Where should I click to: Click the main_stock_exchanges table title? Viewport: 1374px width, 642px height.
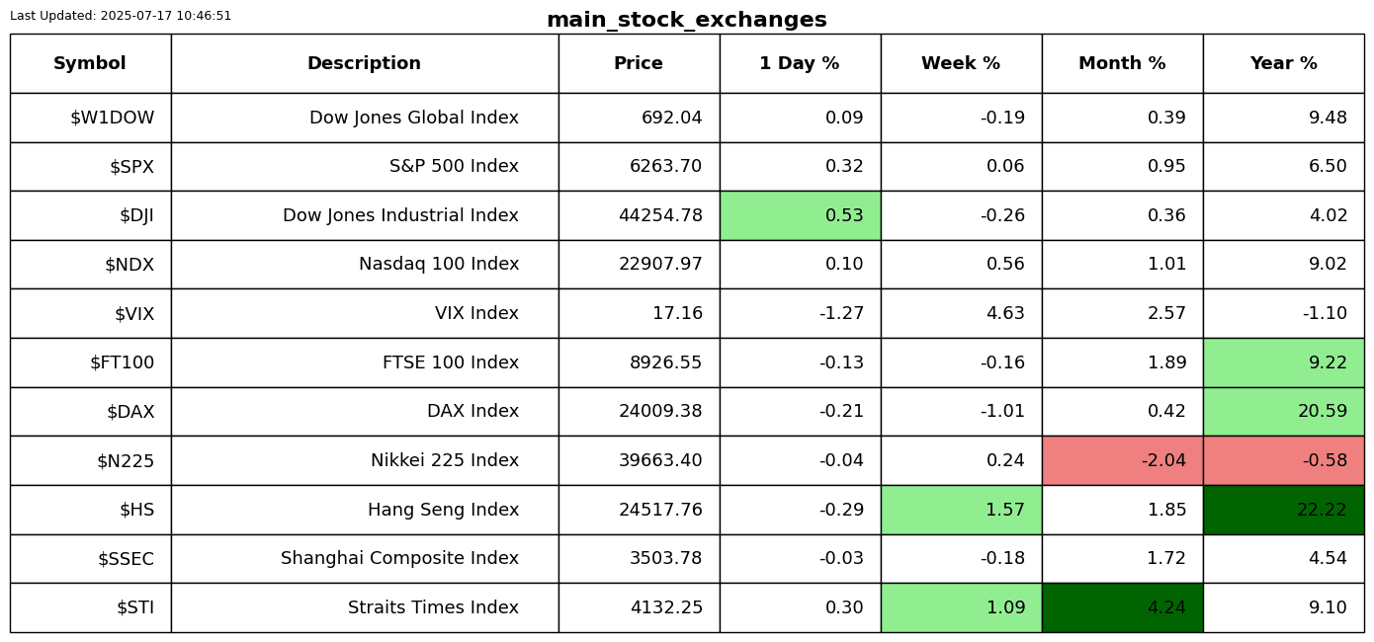pyautogui.click(x=686, y=21)
